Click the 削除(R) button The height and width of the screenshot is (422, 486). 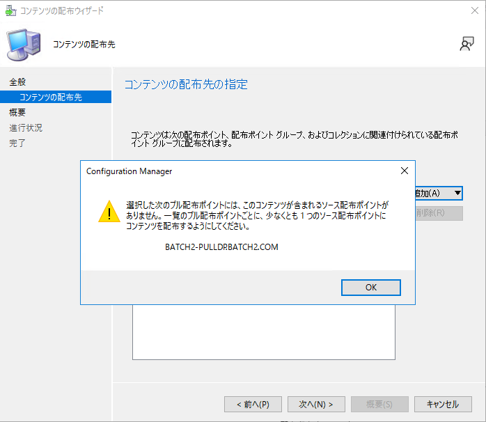[439, 213]
